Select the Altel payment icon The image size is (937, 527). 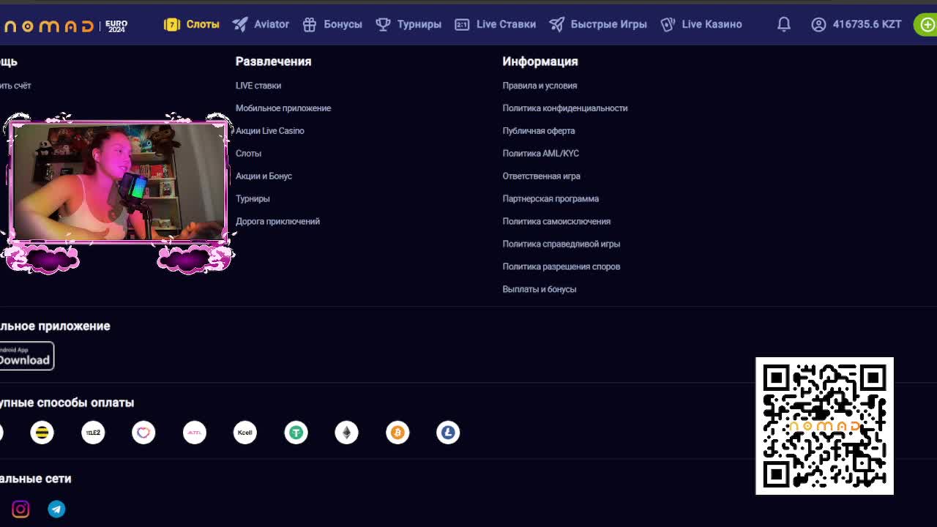(x=195, y=433)
